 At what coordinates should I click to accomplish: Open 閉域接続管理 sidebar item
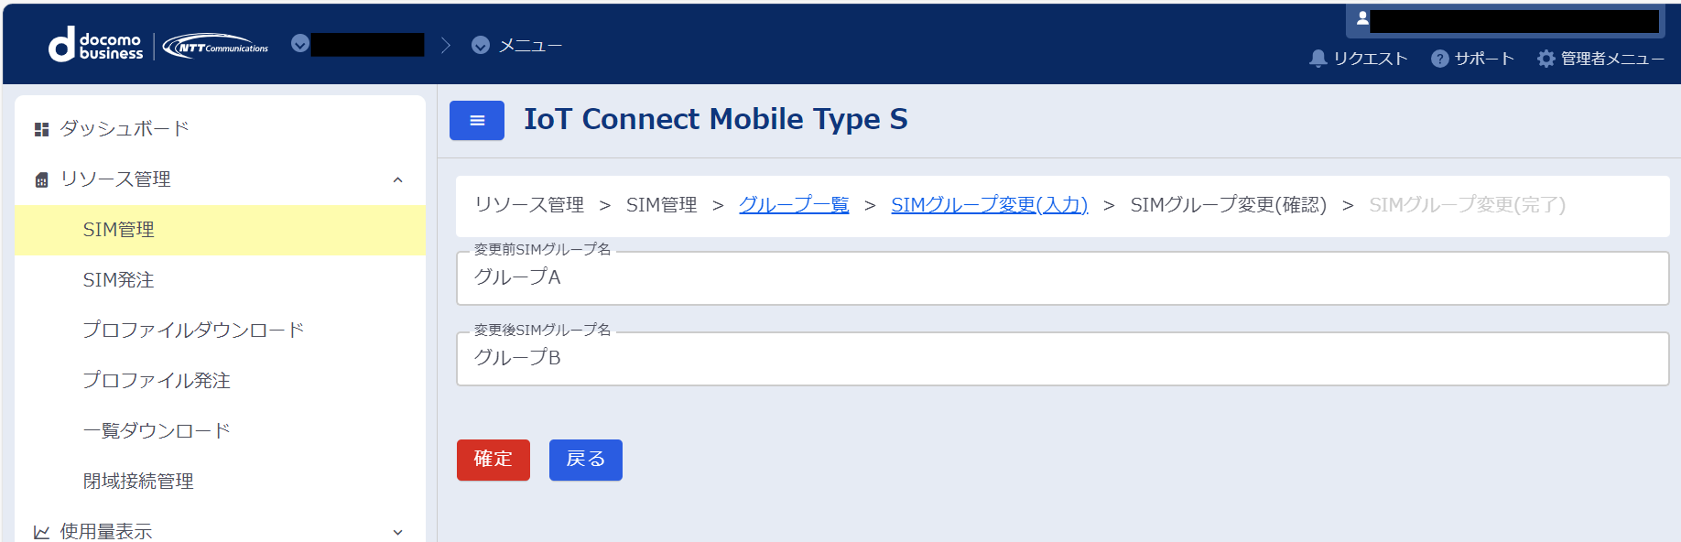tap(138, 481)
